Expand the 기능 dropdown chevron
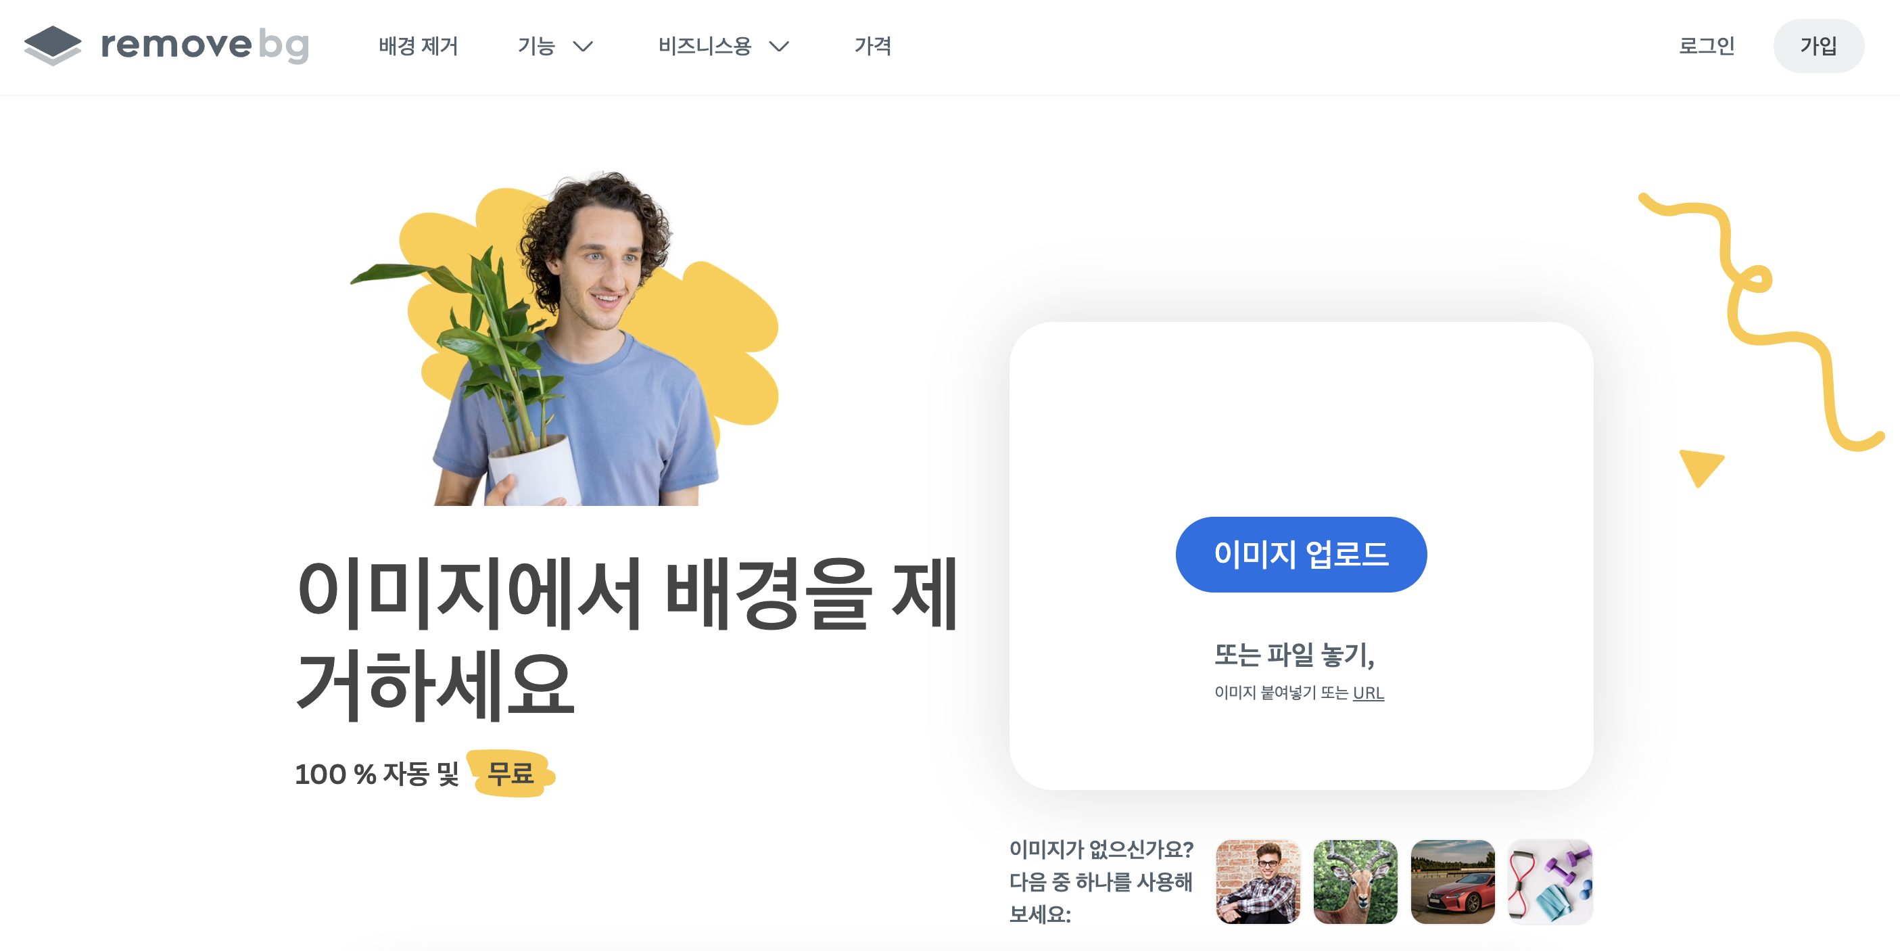The width and height of the screenshot is (1900, 951). [583, 47]
